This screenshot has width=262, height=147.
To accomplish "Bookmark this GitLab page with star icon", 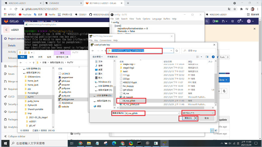I will point(235,9).
